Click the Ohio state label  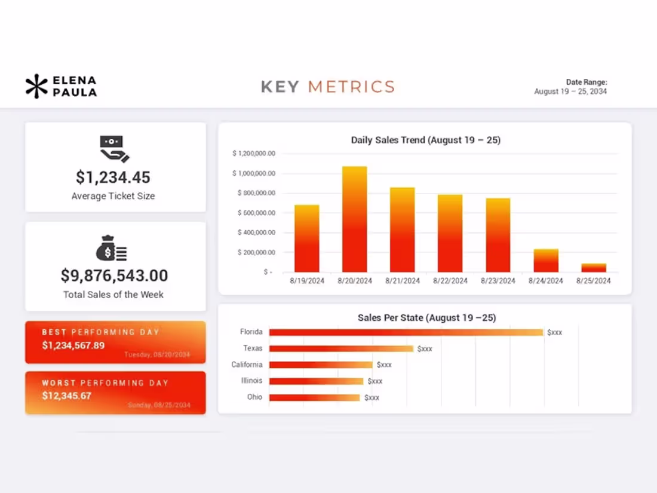(x=255, y=397)
